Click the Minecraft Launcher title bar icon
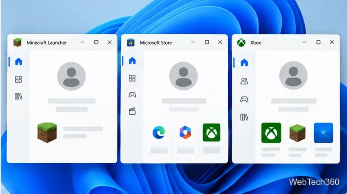 tap(17, 42)
